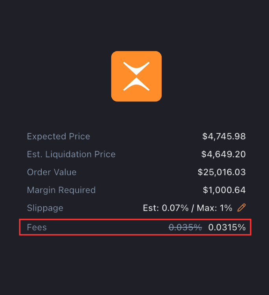Edit slippage with the pencil icon
269x295 pixels.
241,208
